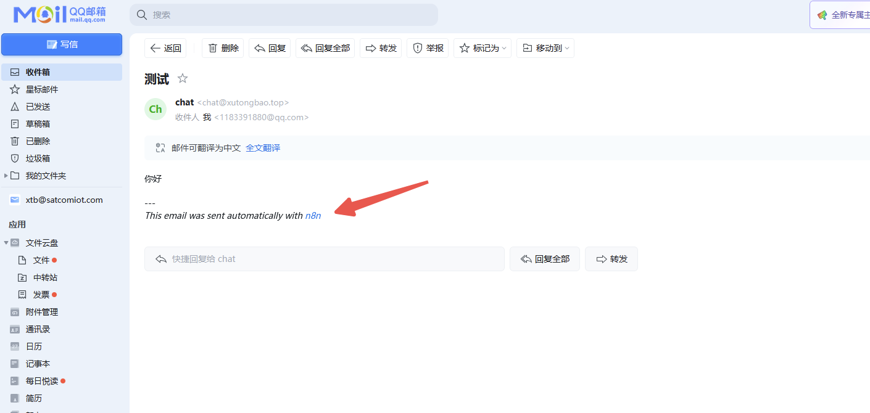Open the 收件箱 inbox folder

[x=62, y=72]
